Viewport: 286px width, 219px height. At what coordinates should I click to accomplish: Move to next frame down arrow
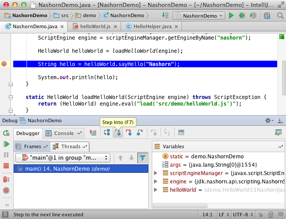click(132, 158)
